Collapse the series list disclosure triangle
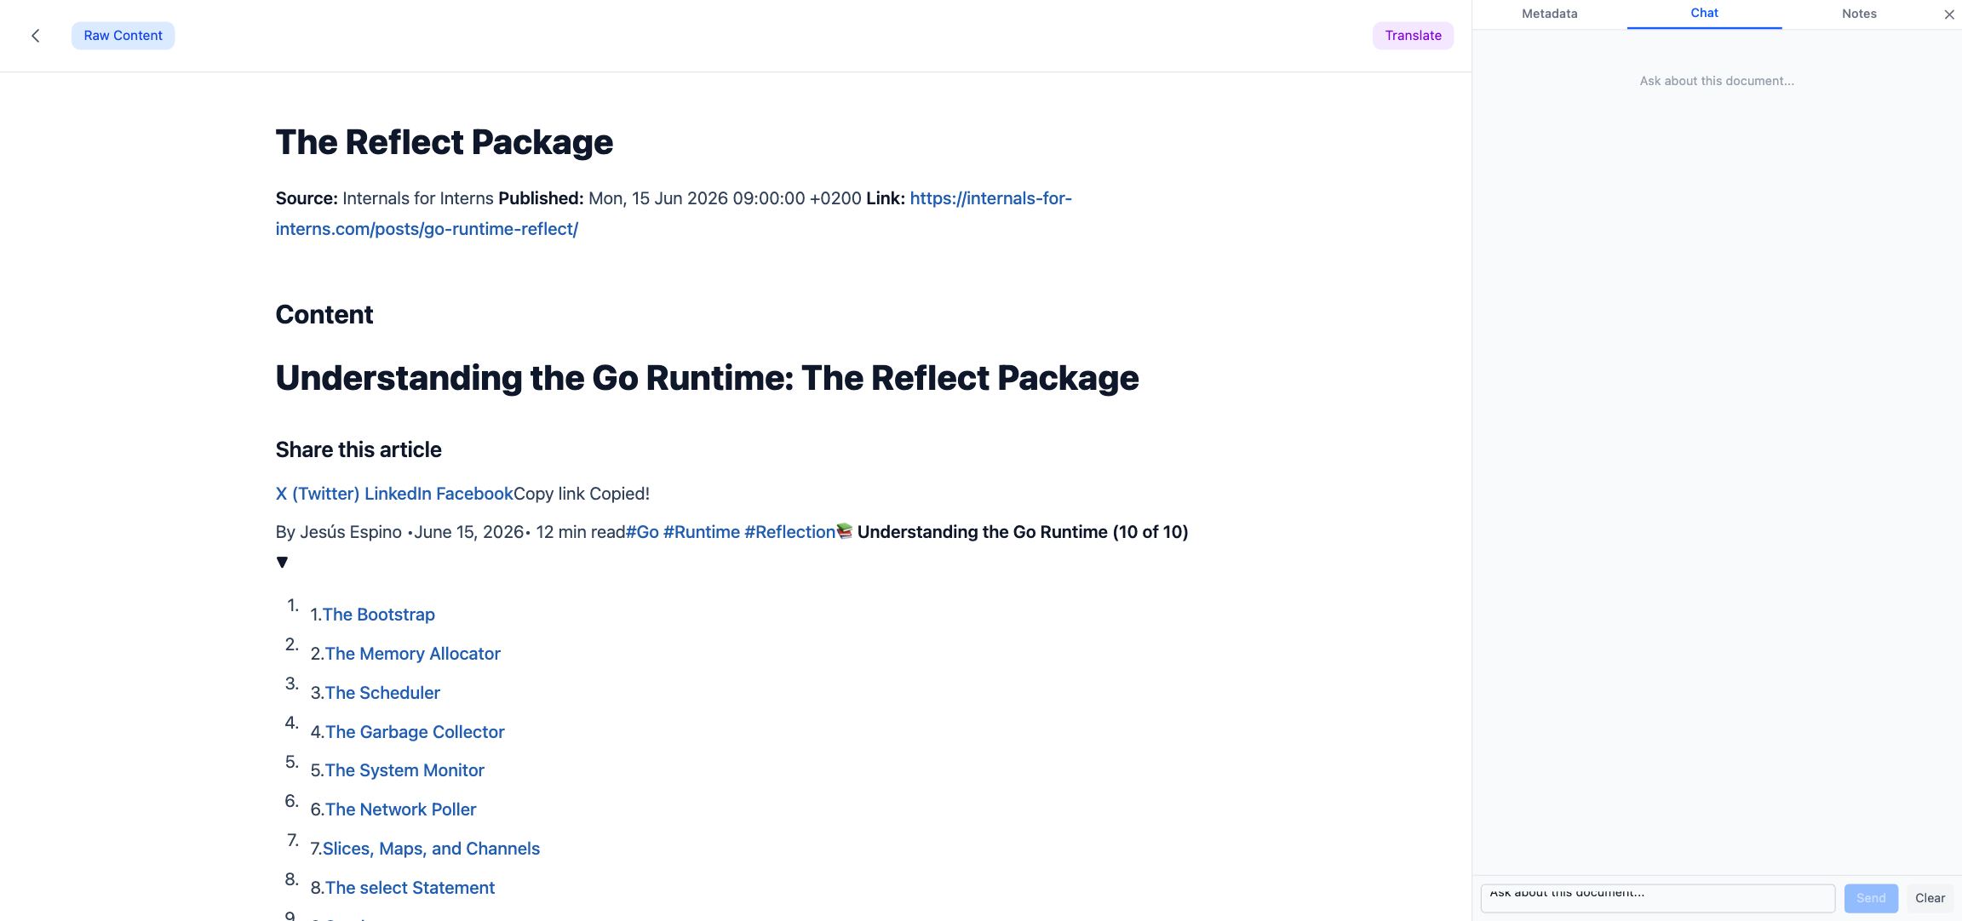The image size is (1962, 921). coord(283,563)
